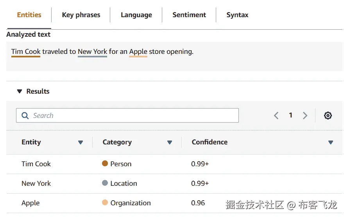Image resolution: width=344 pixels, height=217 pixels.
Task: Click the gray Location category dot
Action: (x=105, y=183)
